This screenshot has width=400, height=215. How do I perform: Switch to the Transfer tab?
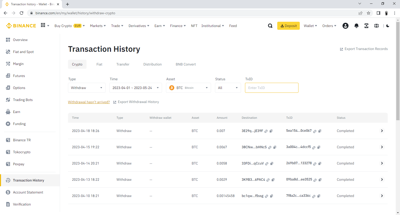123,64
